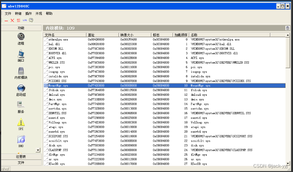Click base address 0x804D8000 cell
The height and width of the screenshot is (172, 293).
click(96, 39)
